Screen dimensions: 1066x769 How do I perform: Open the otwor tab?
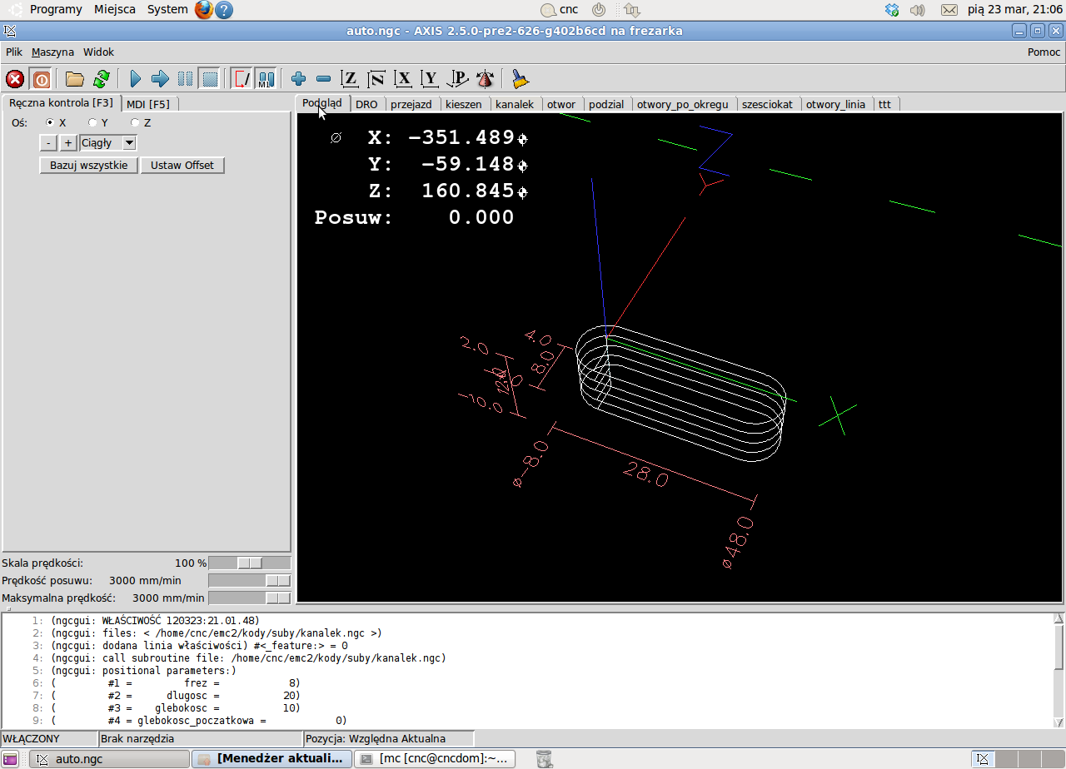pos(561,104)
